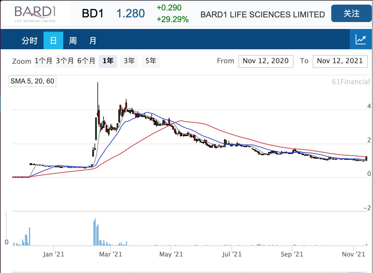373x273 pixels.
Task: Switch to the 月 monthly tab
Action: click(x=93, y=41)
